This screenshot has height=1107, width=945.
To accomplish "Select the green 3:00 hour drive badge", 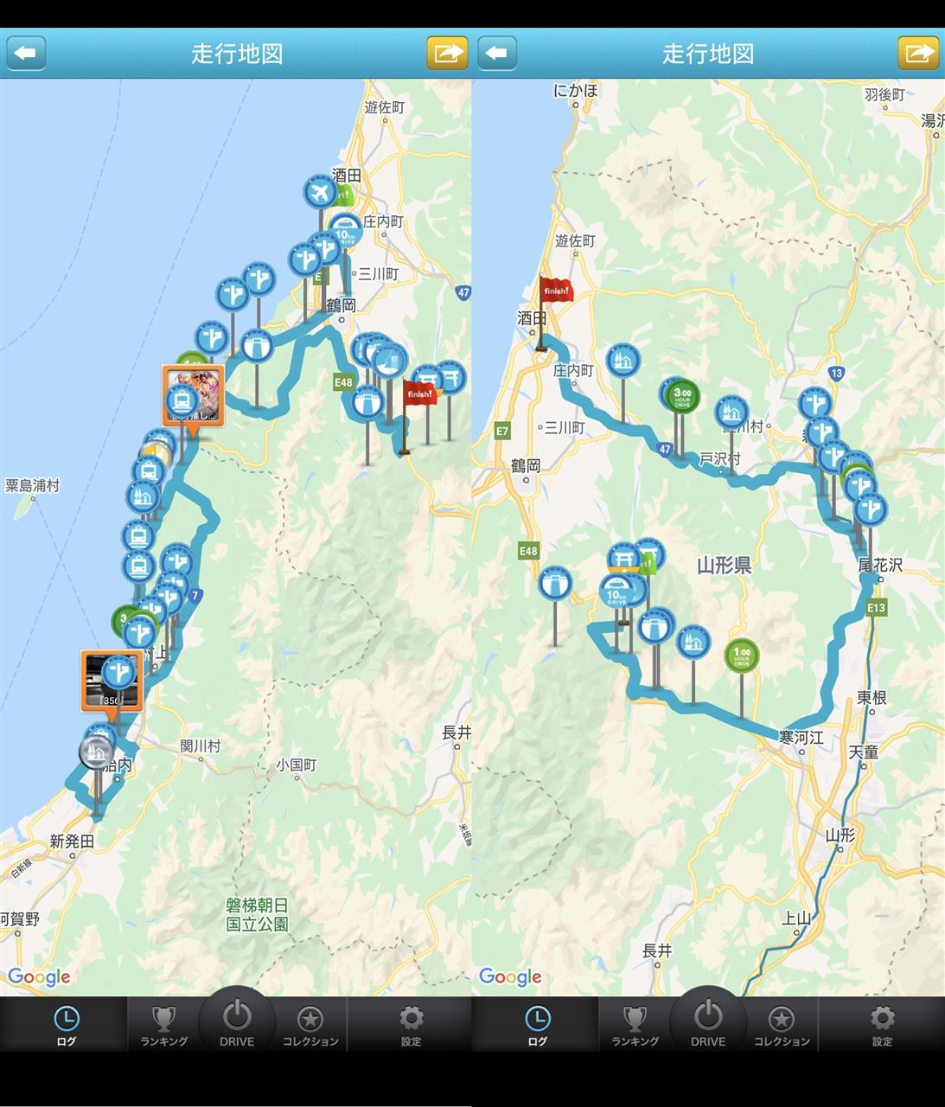I will (682, 396).
